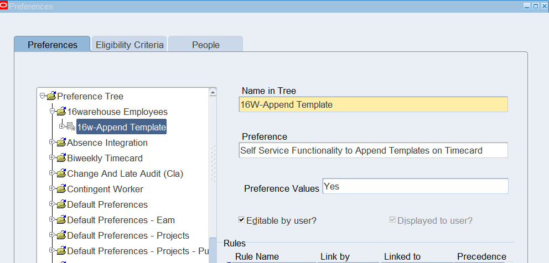Open the People tab
The height and width of the screenshot is (263, 549).
pyautogui.click(x=206, y=45)
